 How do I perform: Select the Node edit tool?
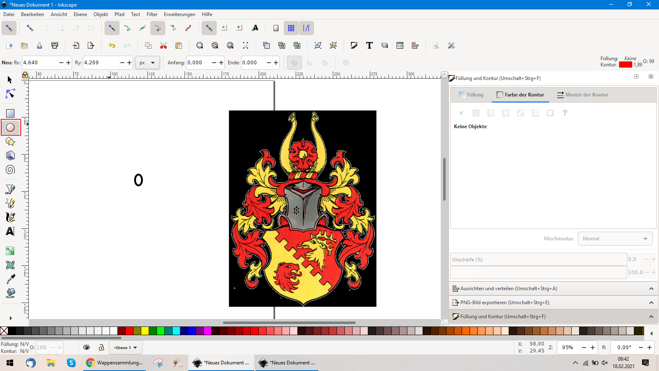(10, 94)
